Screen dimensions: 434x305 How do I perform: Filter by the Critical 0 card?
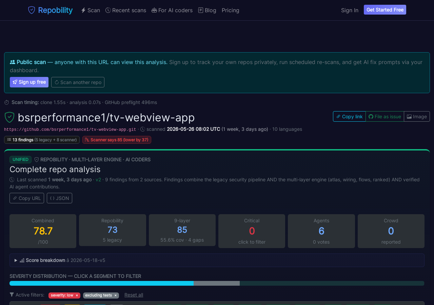pyautogui.click(x=252, y=231)
